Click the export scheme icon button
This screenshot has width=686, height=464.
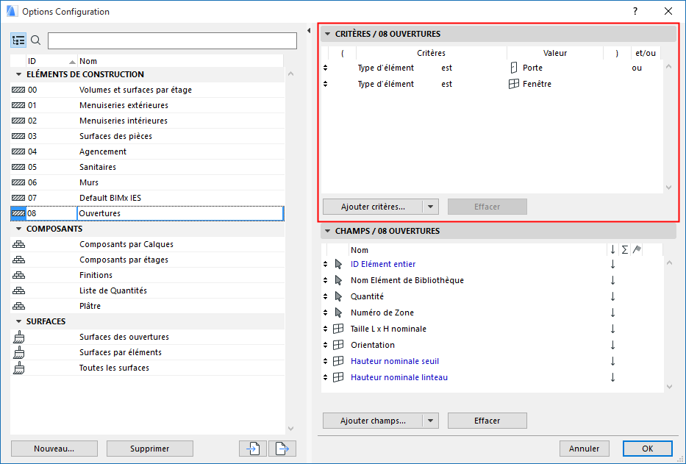(280, 449)
